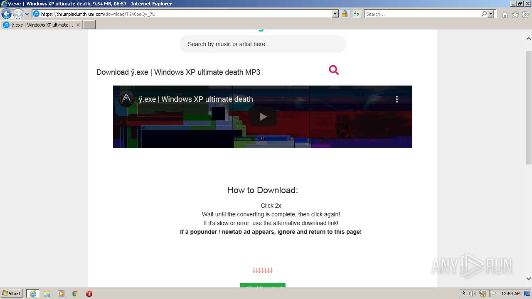Click the popunder ad warning bold text
The width and height of the screenshot is (532, 299).
271,232
